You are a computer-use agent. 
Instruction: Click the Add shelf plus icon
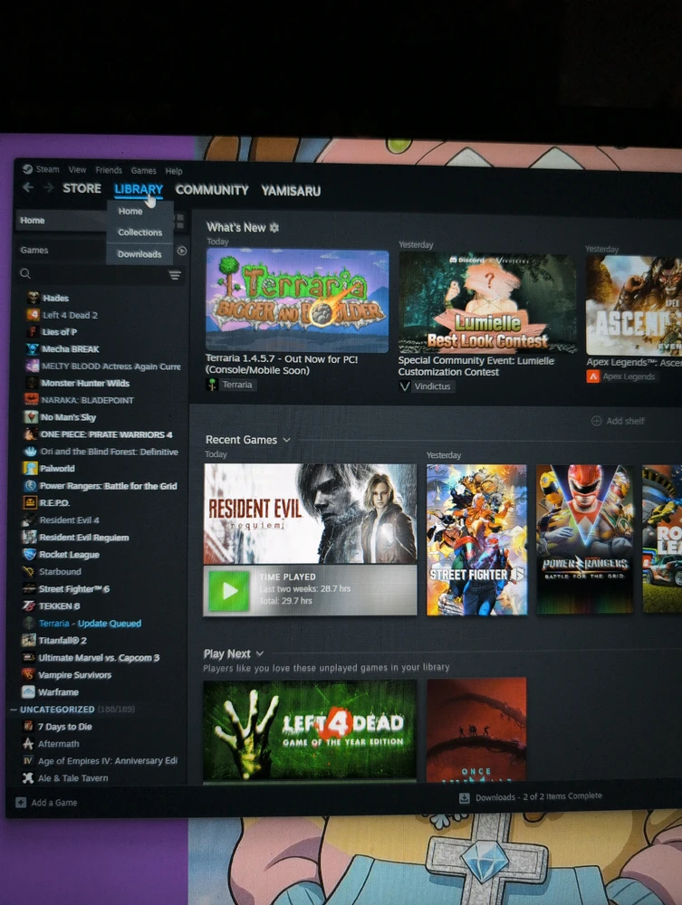pos(597,421)
